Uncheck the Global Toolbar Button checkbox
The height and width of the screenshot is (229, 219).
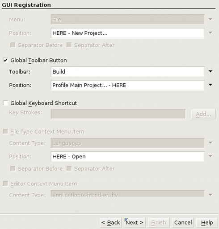pos(5,60)
